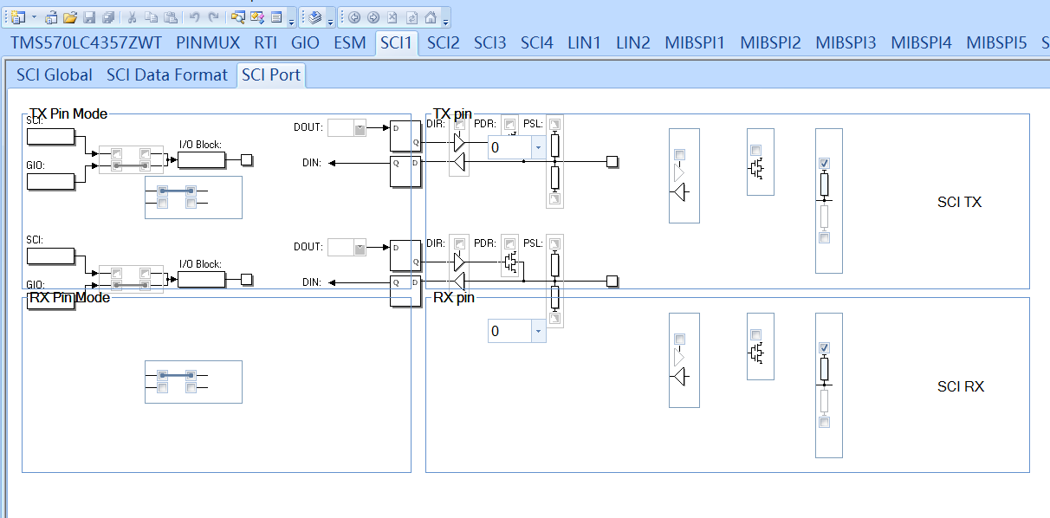
Task: Click the RX Pin Mode group heading
Action: click(69, 297)
